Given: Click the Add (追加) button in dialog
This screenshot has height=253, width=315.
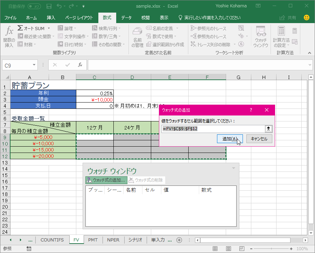Looking at the screenshot, I should click(x=230, y=139).
